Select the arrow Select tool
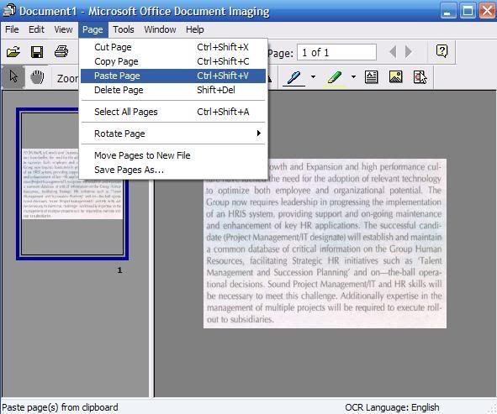The image size is (497, 414). [13, 77]
